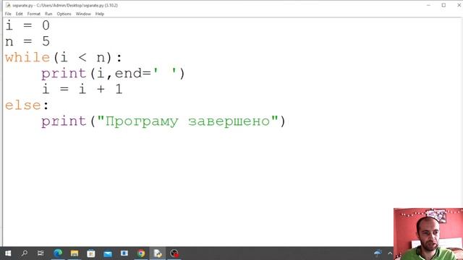Click the string "Програму завершено"
463x260 pixels.
pos(187,121)
